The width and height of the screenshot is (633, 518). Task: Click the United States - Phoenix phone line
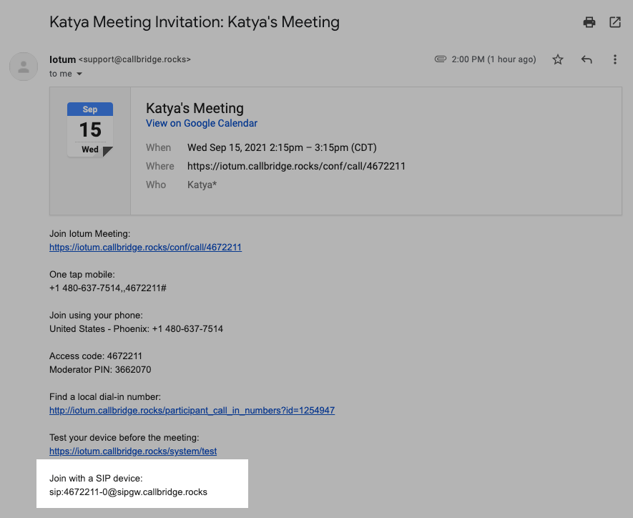point(136,328)
